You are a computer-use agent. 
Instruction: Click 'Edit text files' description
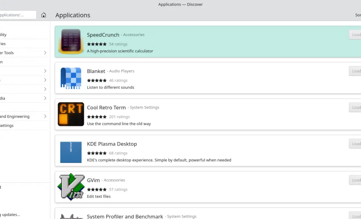coord(99,196)
